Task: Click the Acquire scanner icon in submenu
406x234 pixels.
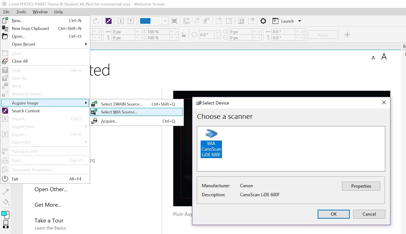Action: [x=94, y=121]
